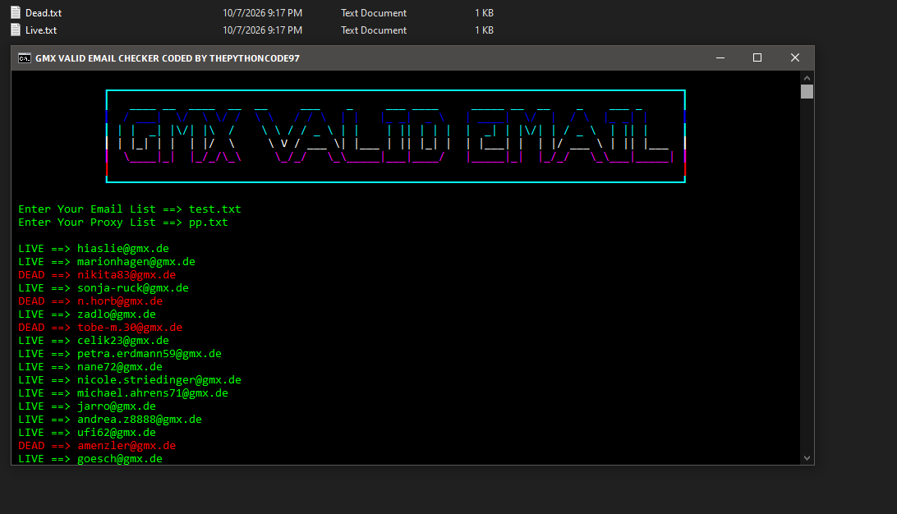Click the sonja-ruck@gmx.de LIVE line
The height and width of the screenshot is (514, 897).
pyautogui.click(x=103, y=287)
